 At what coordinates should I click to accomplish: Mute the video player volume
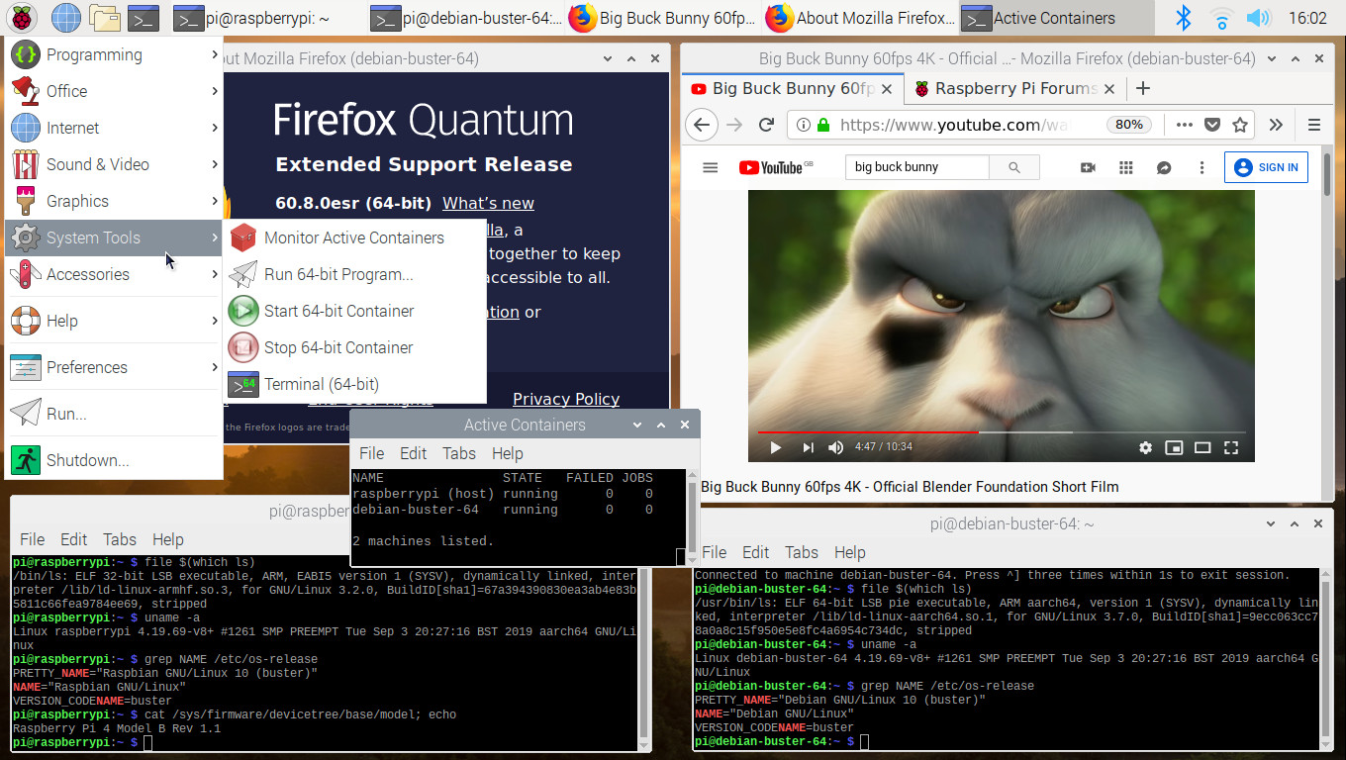click(x=835, y=447)
